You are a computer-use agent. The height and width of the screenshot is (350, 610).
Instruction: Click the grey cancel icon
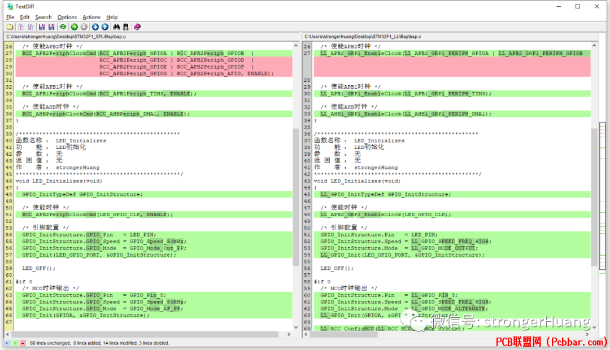84,27
